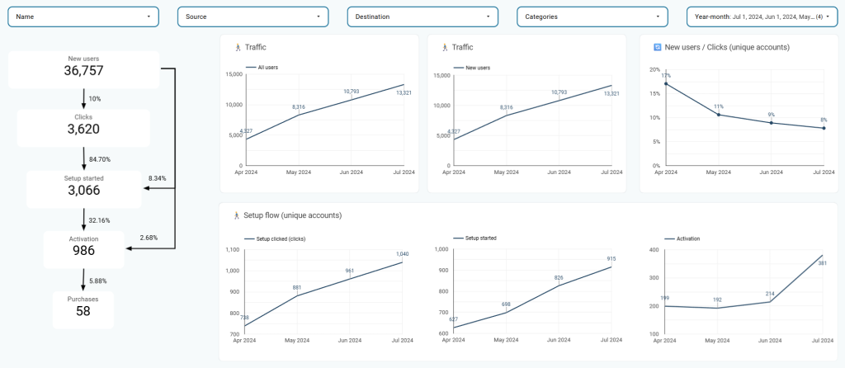Viewport: 845px width, 368px height.
Task: Click the walking icon in the New users Traffic chart
Action: [x=445, y=47]
